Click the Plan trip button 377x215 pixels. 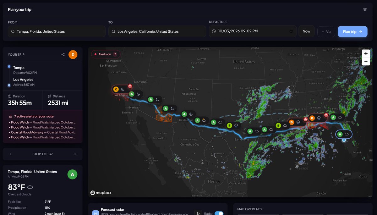point(352,32)
